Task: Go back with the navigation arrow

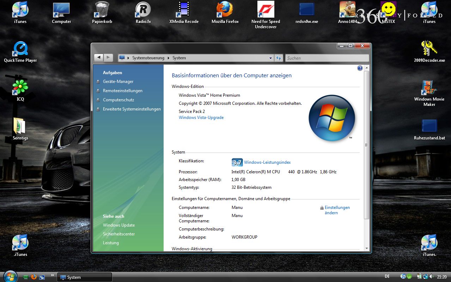Action: [99, 58]
